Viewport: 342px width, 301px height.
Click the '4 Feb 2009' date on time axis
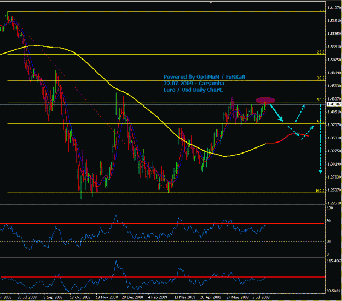coord(158,297)
